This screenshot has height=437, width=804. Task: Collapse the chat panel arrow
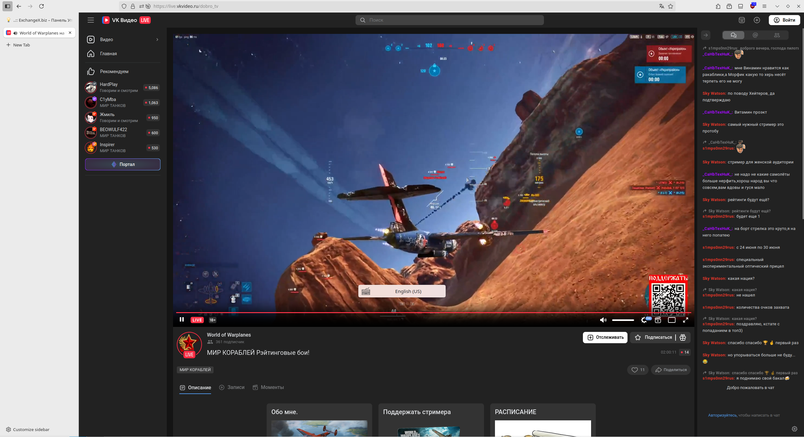(x=706, y=35)
